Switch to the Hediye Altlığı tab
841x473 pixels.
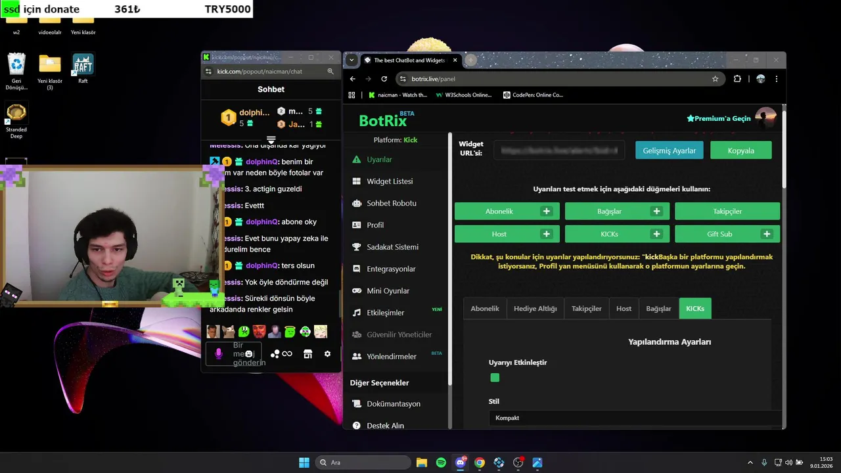pyautogui.click(x=535, y=309)
